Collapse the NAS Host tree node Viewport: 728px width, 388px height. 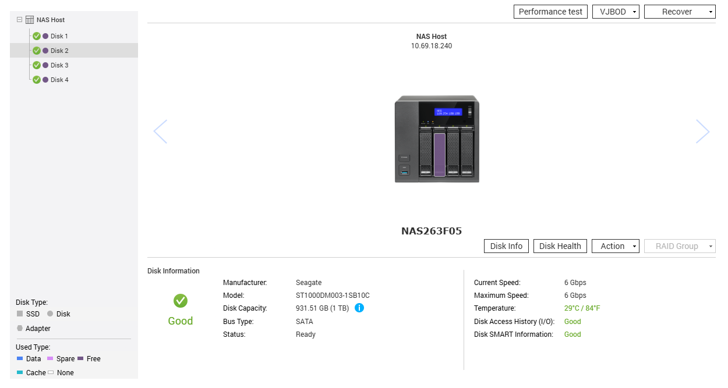pos(18,19)
